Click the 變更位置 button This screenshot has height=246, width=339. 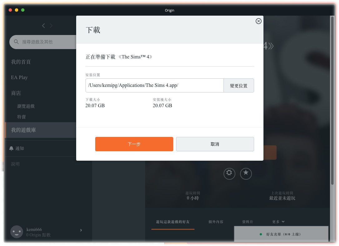click(x=239, y=86)
